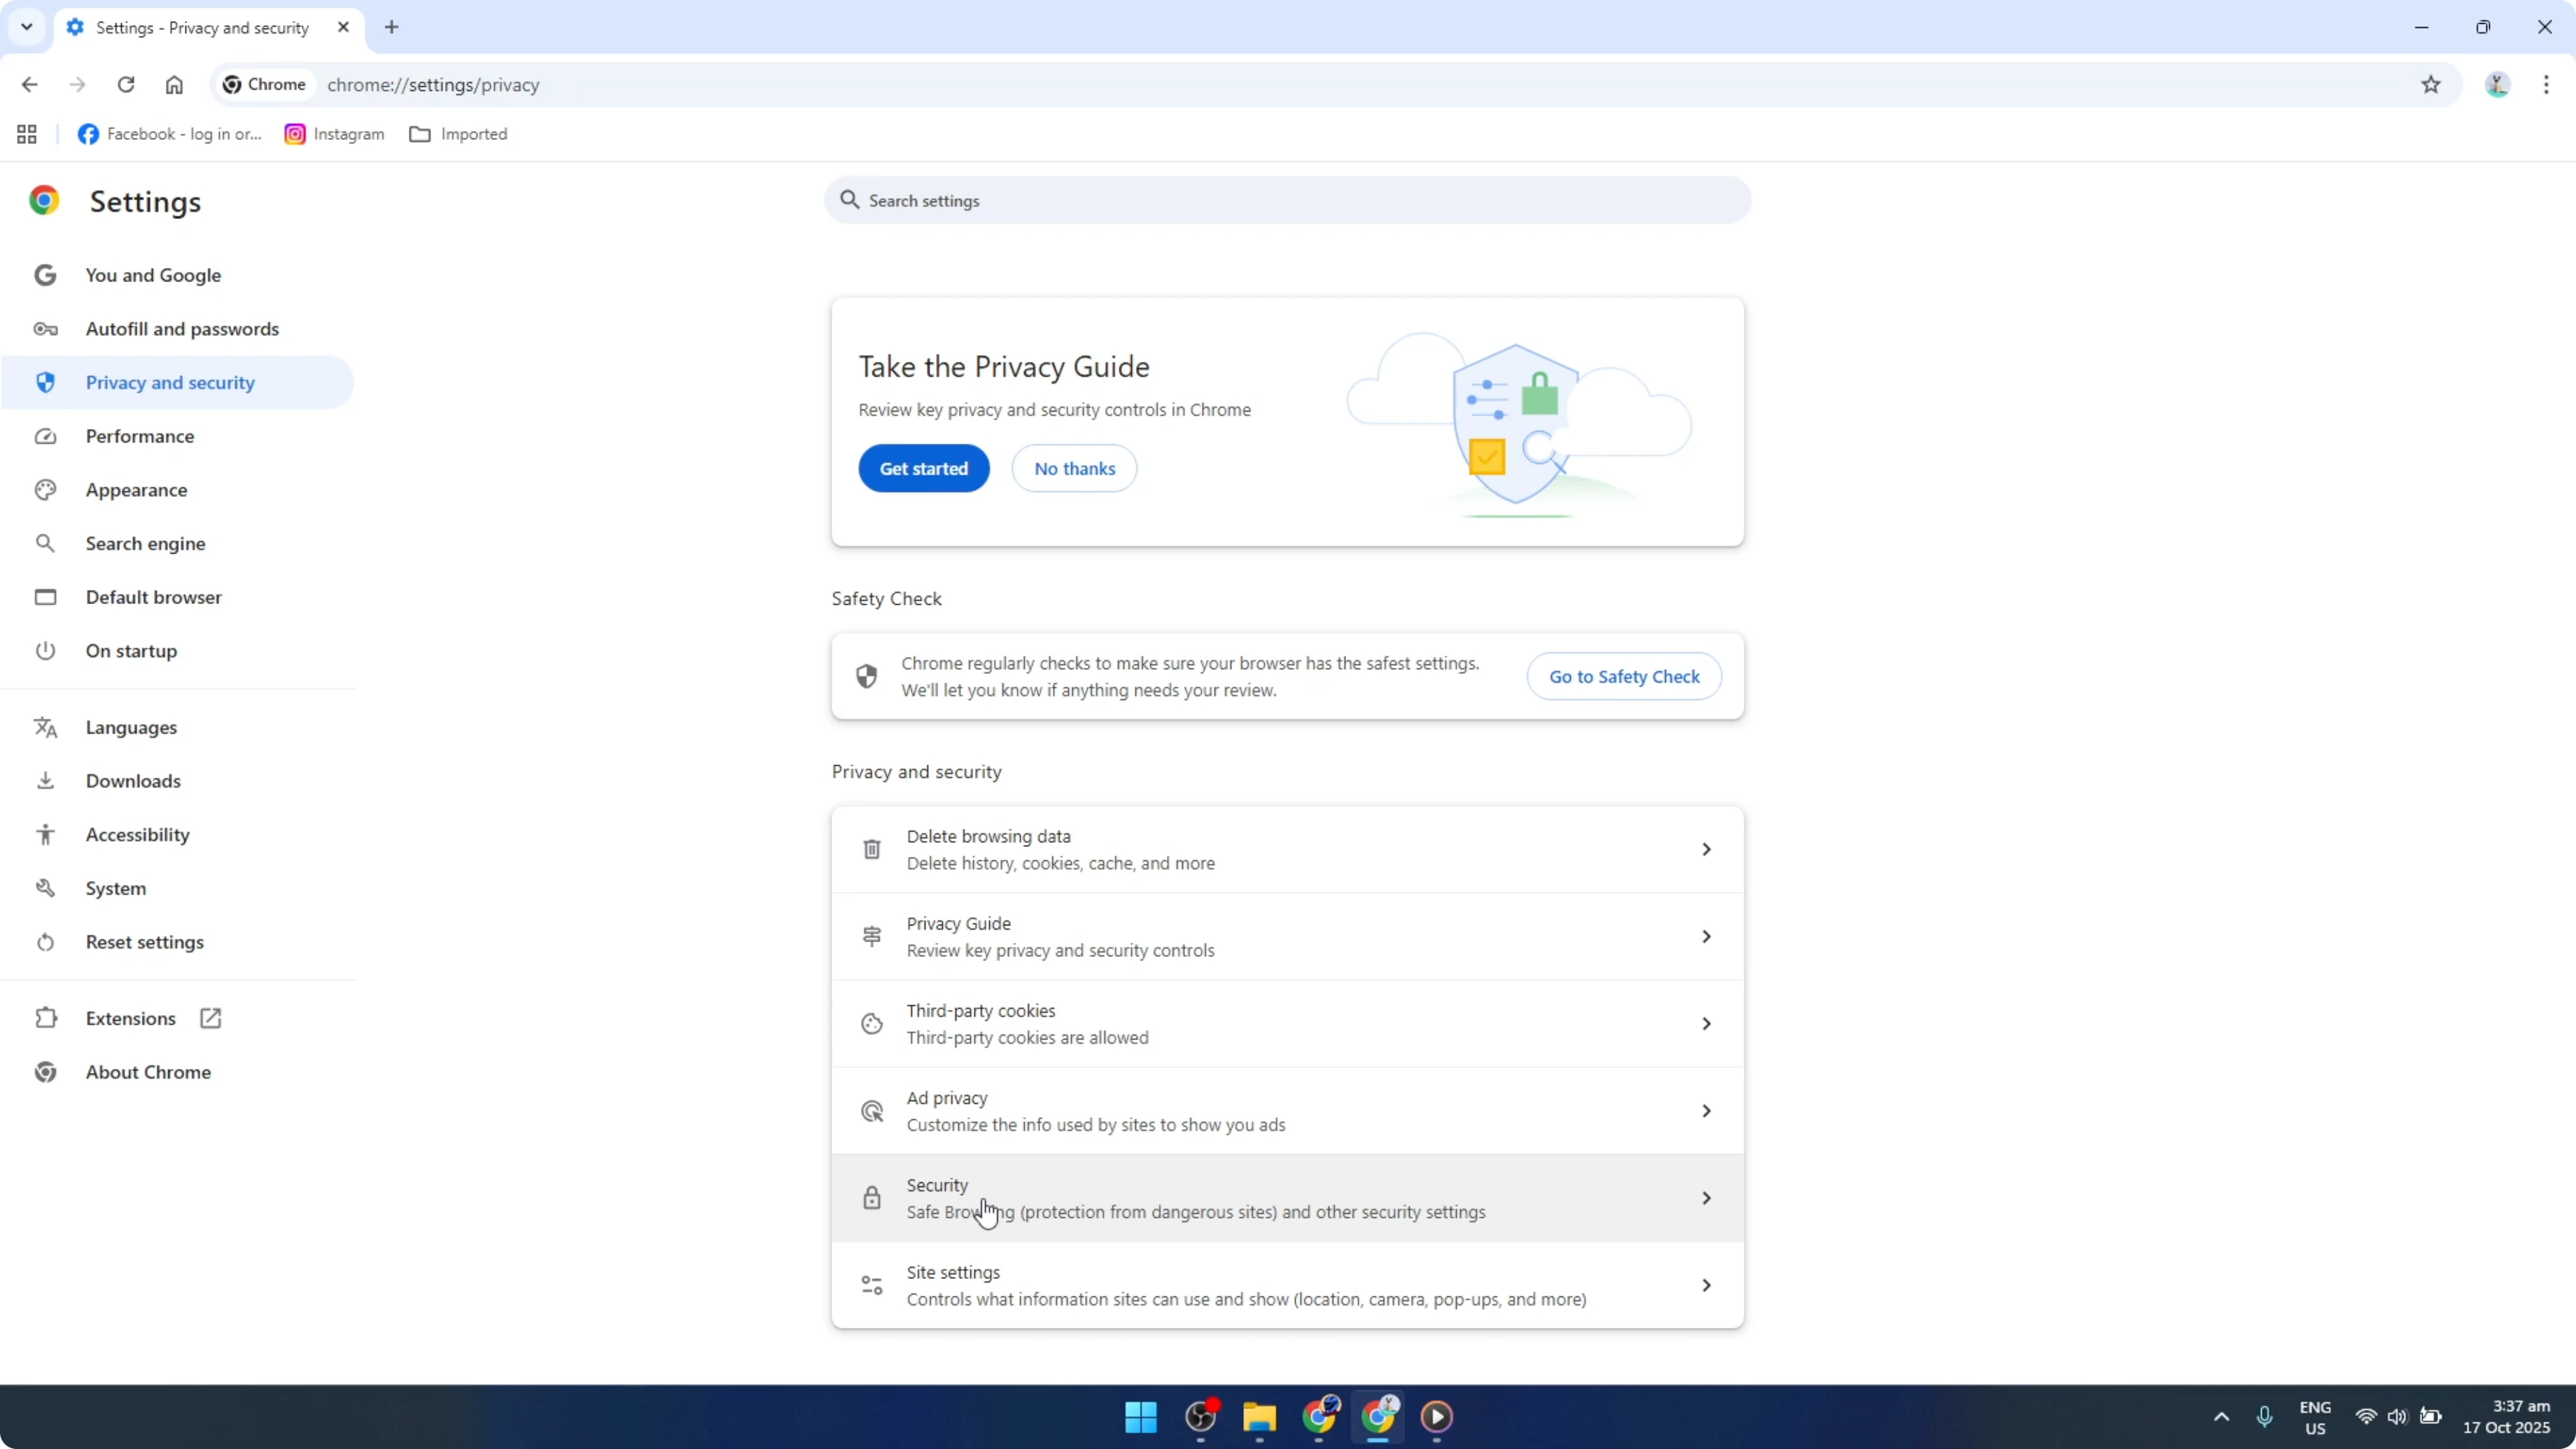Image resolution: width=2576 pixels, height=1449 pixels.
Task: Click the Reset settings circular arrow icon
Action: point(45,941)
